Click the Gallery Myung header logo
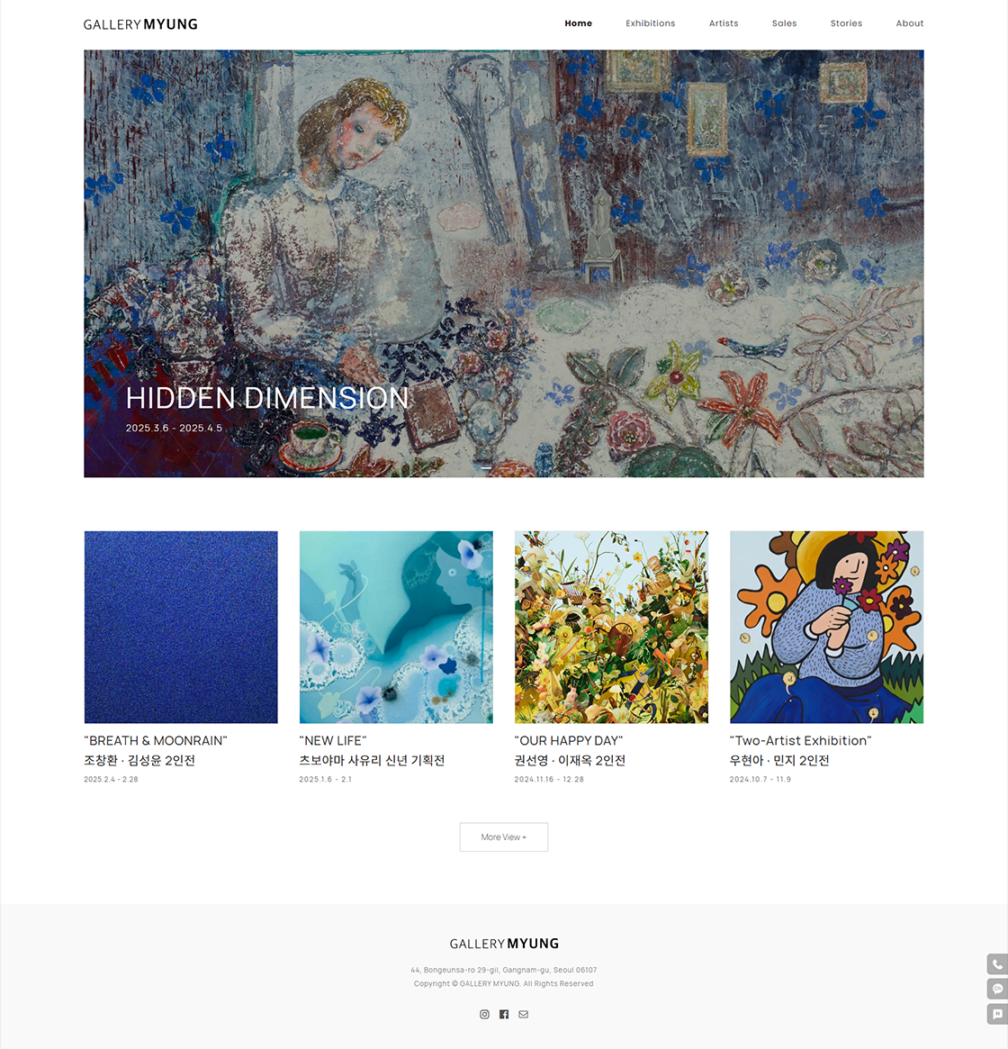This screenshot has width=1008, height=1049. (140, 24)
